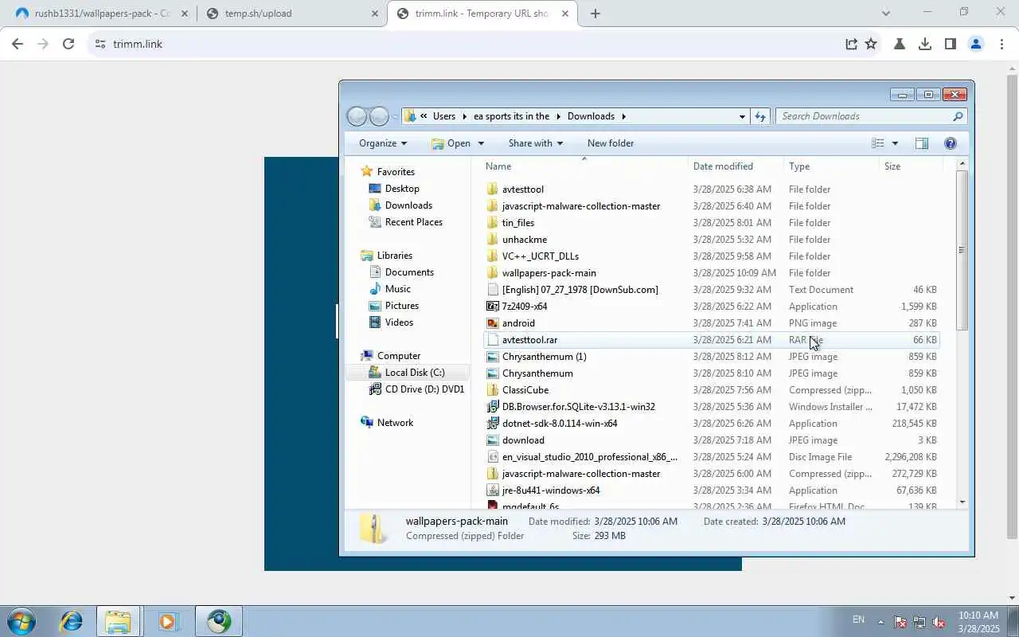Sort by the Size column header
This screenshot has width=1019, height=637.
click(911, 166)
